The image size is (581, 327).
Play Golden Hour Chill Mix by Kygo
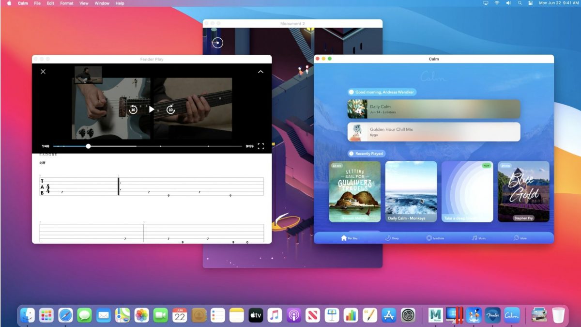pyautogui.click(x=434, y=132)
